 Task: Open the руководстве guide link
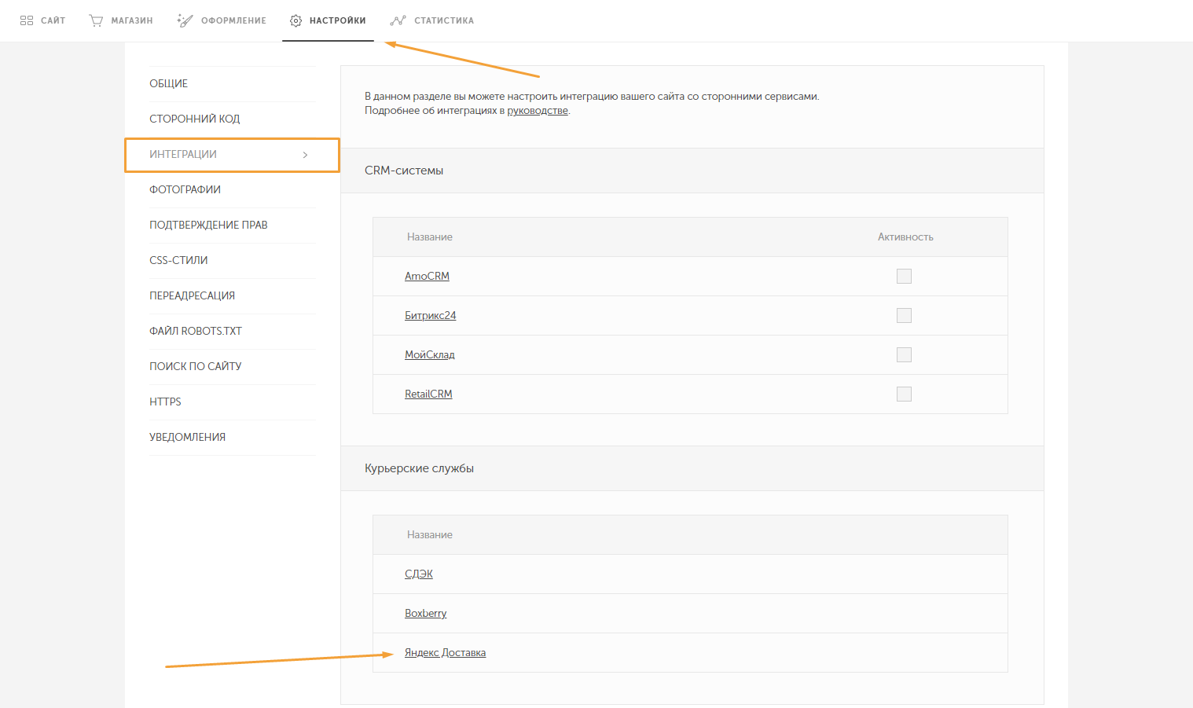(538, 111)
